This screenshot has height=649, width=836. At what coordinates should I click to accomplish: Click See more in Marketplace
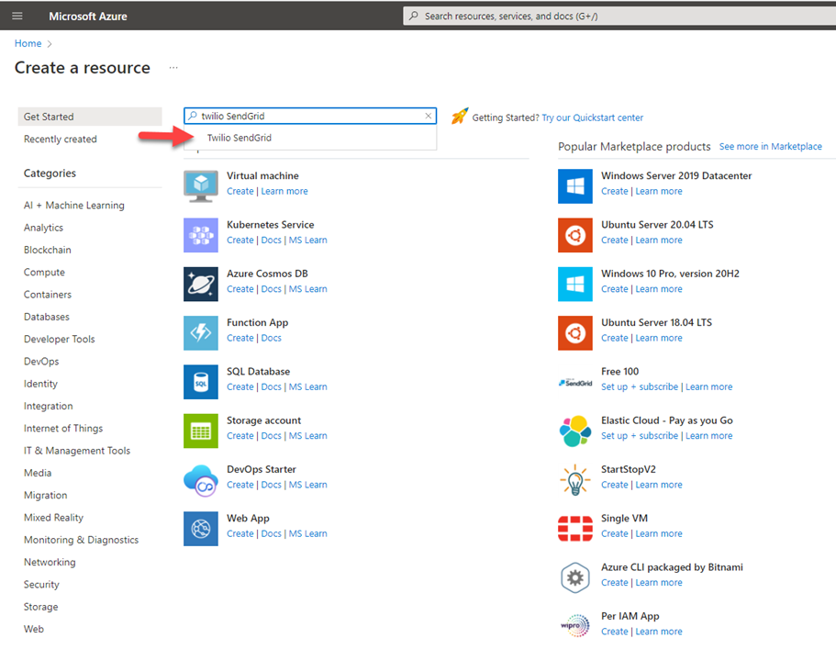click(x=771, y=146)
